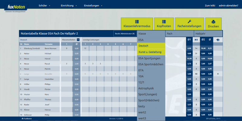The height and width of the screenshot is (121, 242).
Task: Click admin abmelden link
Action: [228, 6]
